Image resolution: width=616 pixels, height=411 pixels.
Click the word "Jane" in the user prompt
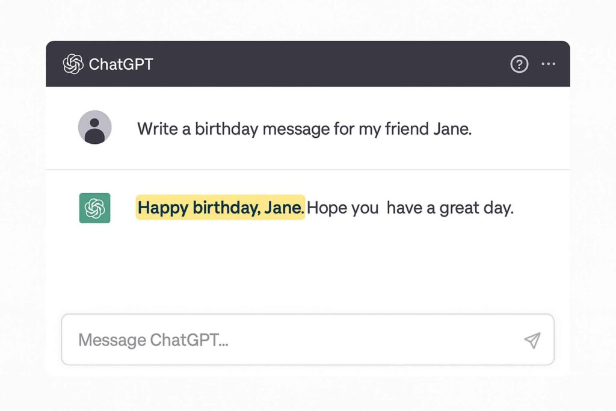[451, 129]
